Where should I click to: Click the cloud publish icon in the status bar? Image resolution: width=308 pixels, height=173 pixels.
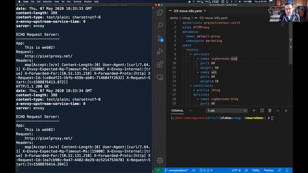click(193, 170)
